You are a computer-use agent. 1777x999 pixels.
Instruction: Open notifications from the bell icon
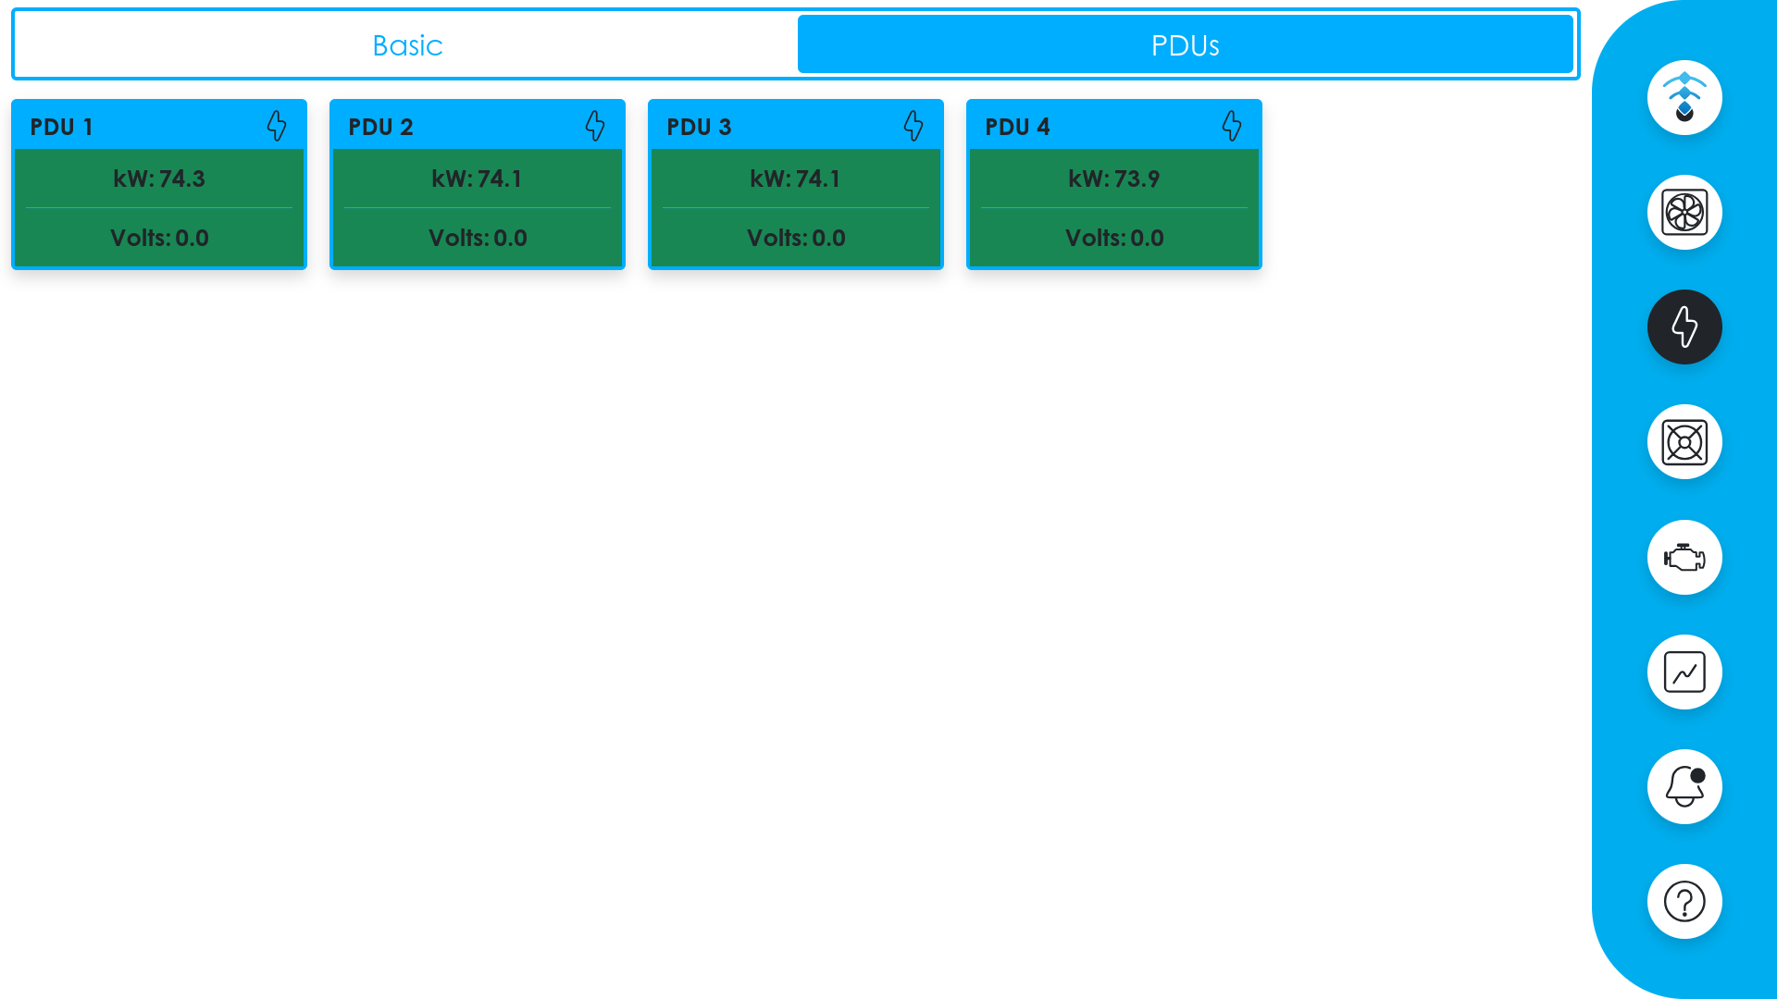pos(1684,786)
